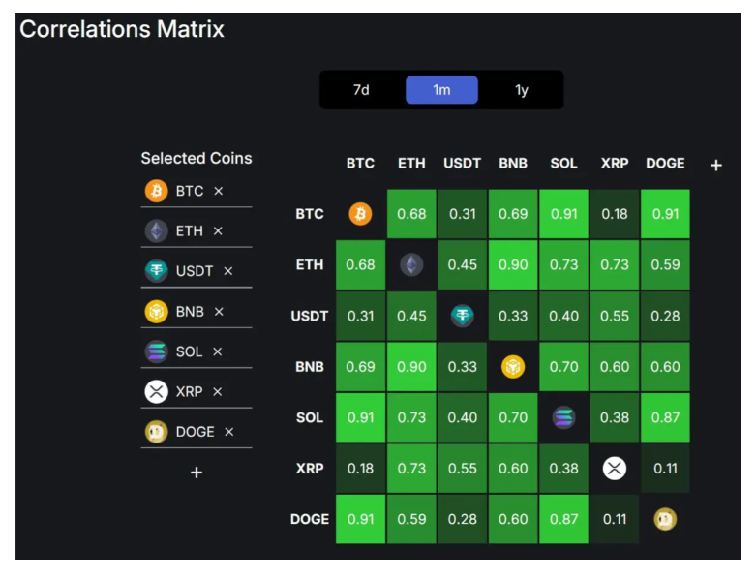Remove USDT from Selected Coins
The height and width of the screenshot is (580, 756).
click(x=228, y=272)
